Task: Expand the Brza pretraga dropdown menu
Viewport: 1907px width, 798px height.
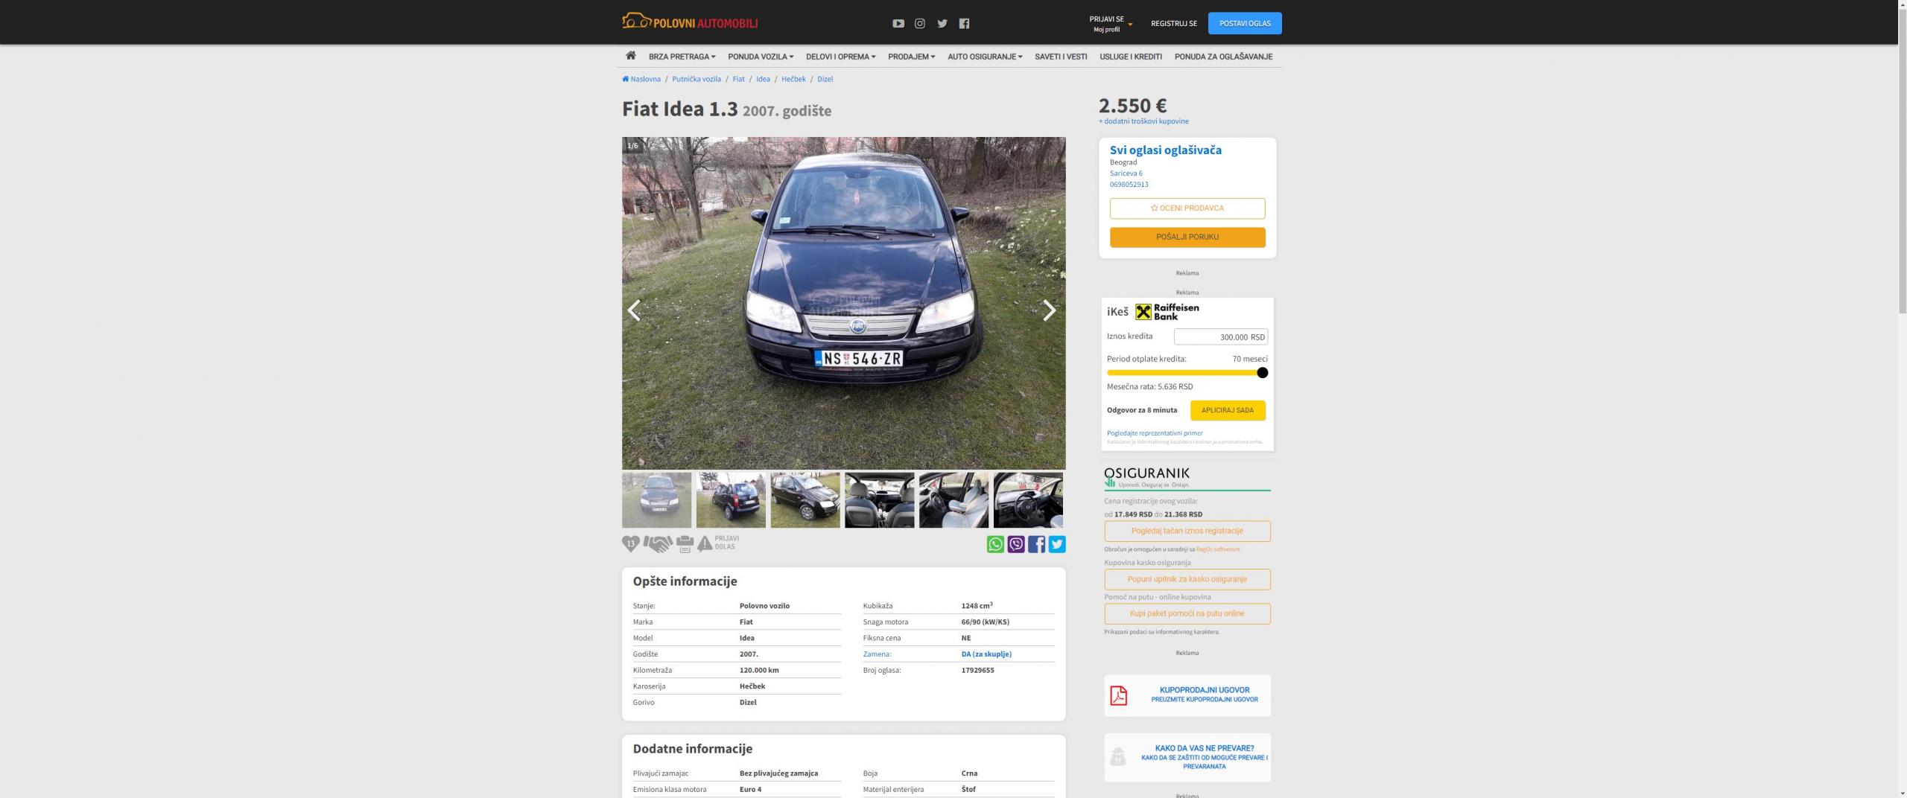Action: point(682,57)
